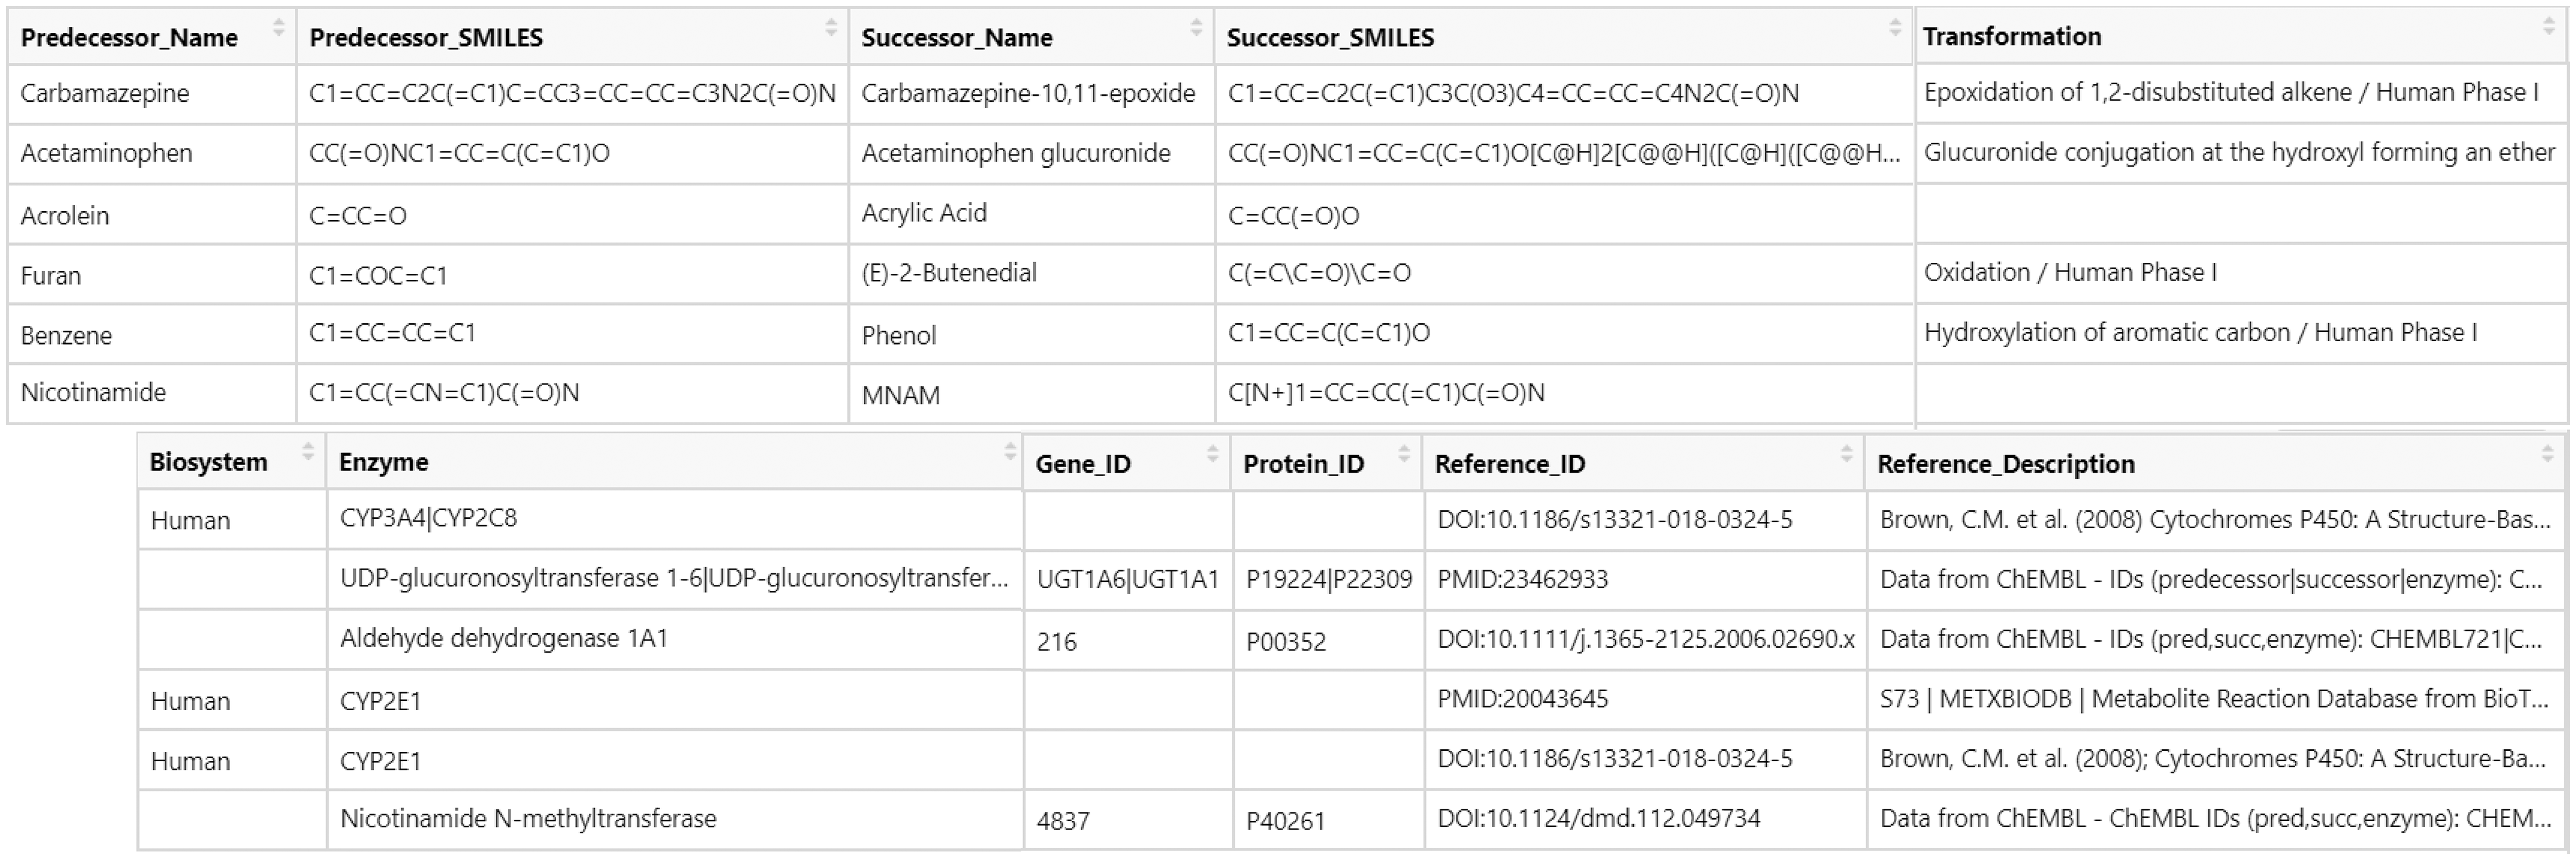The width and height of the screenshot is (2576, 860).
Task: Click sort arrows in Predecessor_SMILES column
Action: click(x=830, y=28)
